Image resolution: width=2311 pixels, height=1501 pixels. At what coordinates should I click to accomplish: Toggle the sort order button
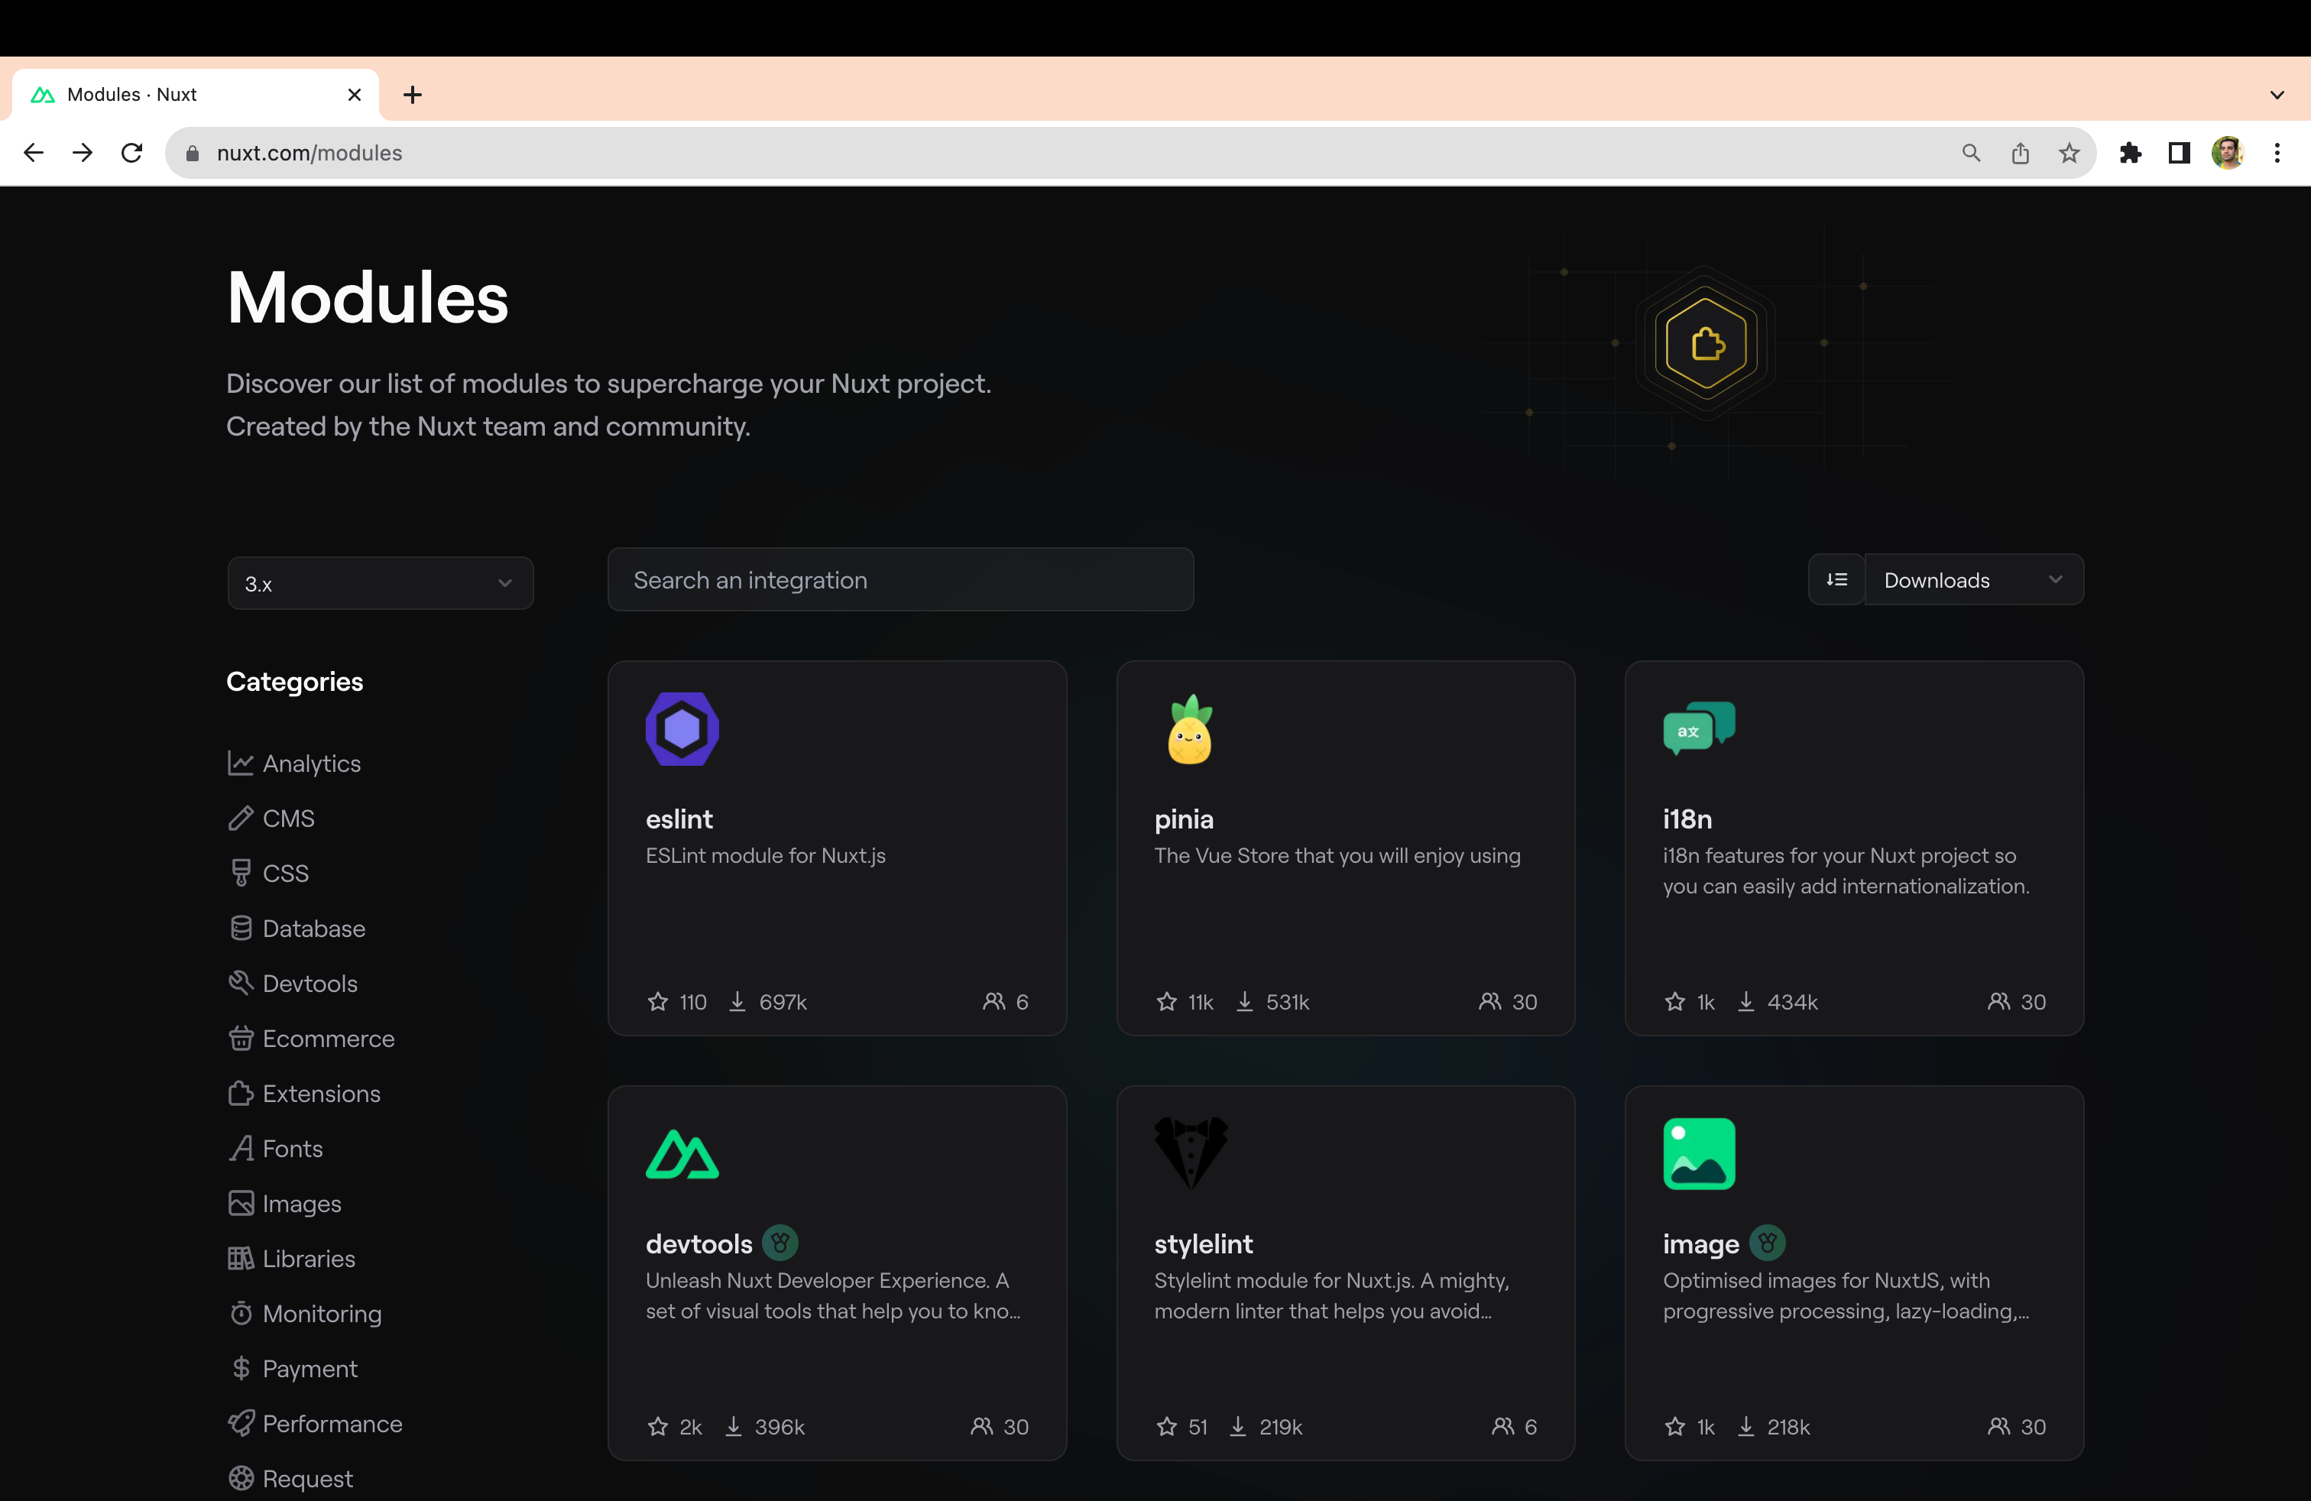pos(1835,579)
